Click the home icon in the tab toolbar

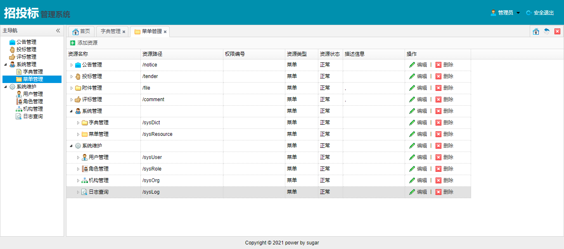click(x=536, y=31)
